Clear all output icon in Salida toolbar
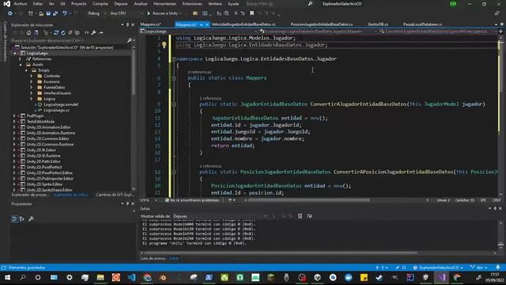506x285 pixels. click(x=300, y=216)
